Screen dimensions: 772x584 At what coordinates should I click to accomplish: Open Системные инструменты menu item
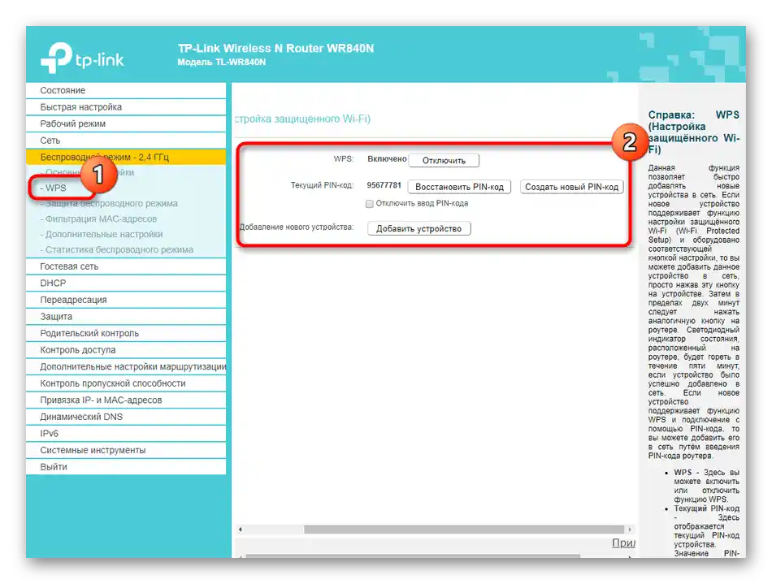click(126, 450)
